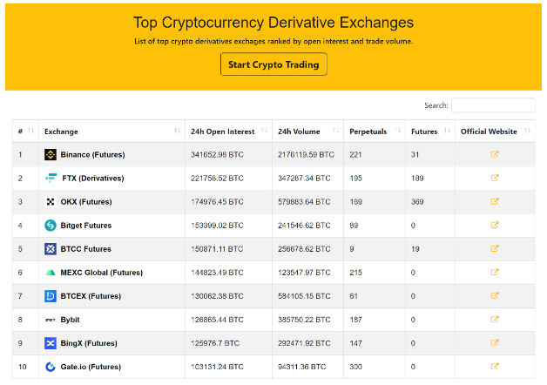Open the Binance (Futures) exchange name
Screen dimensions: 547x385
92,154
